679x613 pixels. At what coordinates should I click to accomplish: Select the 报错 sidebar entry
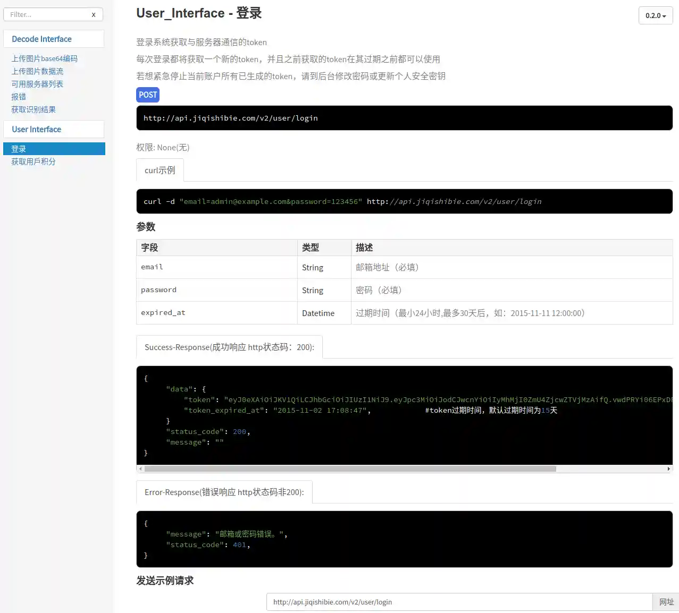[x=19, y=97]
